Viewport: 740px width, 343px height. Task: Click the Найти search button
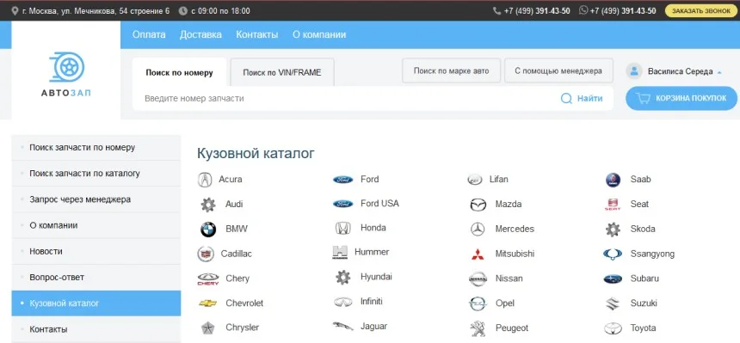pyautogui.click(x=582, y=99)
